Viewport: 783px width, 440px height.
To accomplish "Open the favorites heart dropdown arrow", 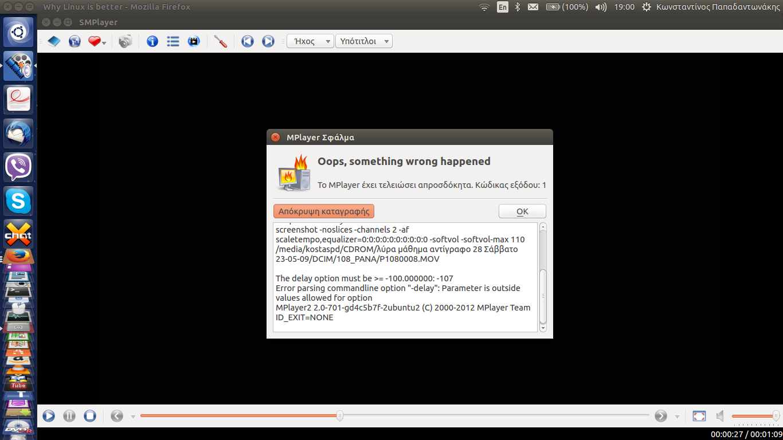I will click(x=104, y=42).
